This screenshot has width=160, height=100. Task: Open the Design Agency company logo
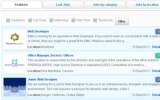(15, 39)
